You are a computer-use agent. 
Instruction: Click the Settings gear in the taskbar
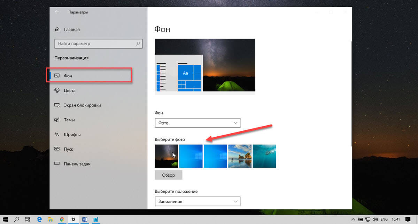(73, 219)
